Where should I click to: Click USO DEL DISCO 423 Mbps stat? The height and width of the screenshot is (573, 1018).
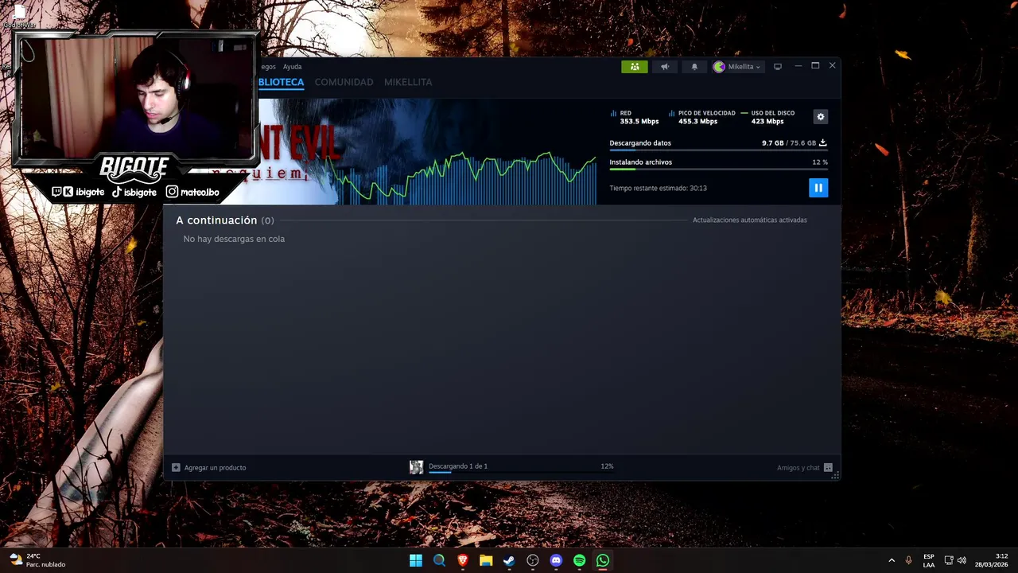pyautogui.click(x=767, y=117)
